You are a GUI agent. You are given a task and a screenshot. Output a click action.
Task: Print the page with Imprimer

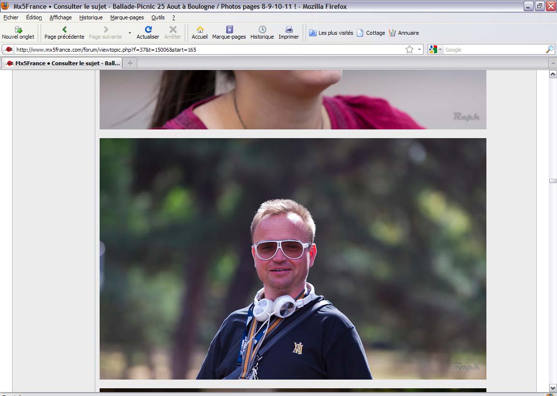point(289,33)
